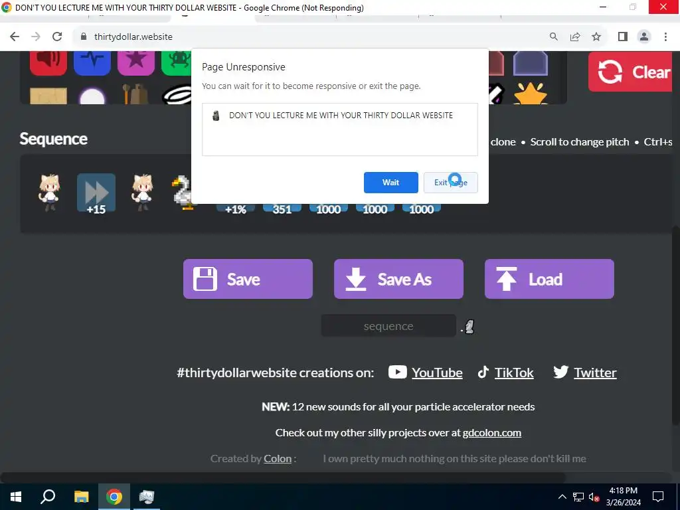This screenshot has height=510, width=680.
Task: Open the notifications action center
Action: [x=658, y=497]
